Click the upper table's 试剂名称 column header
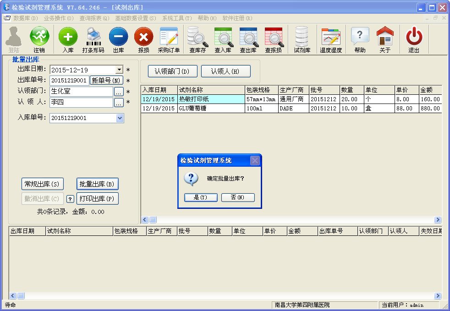The width and height of the screenshot is (450, 311). (211, 90)
